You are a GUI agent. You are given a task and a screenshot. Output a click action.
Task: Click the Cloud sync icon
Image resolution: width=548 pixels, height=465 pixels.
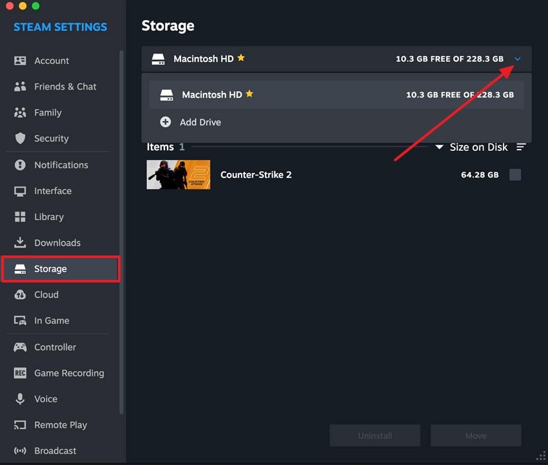pyautogui.click(x=20, y=294)
